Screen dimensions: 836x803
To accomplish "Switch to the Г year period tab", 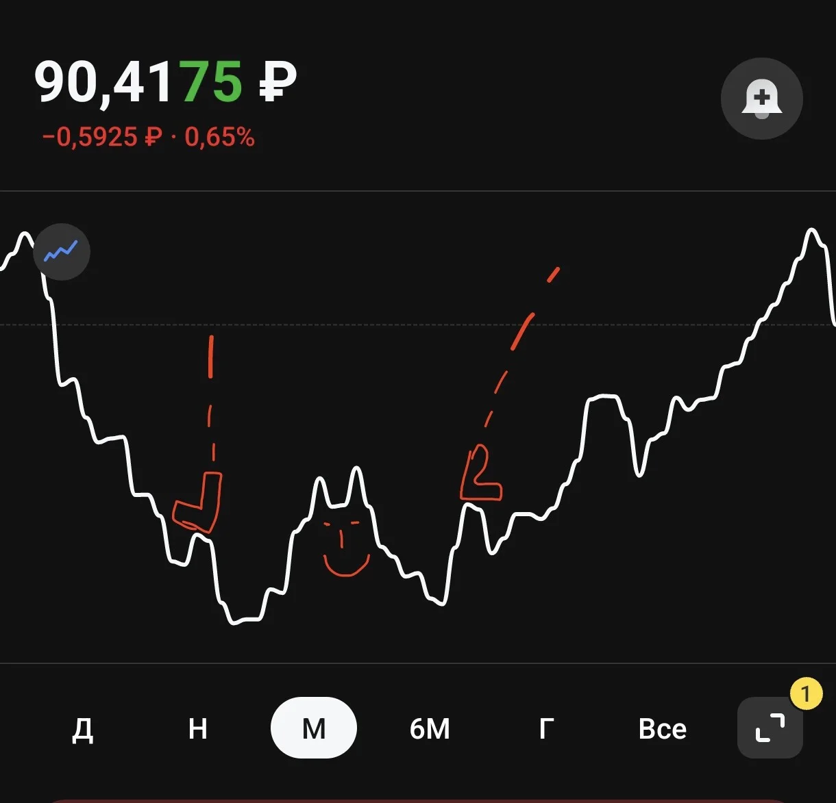I will (546, 728).
